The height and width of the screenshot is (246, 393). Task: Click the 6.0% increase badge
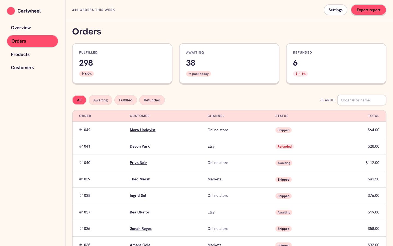[87, 74]
